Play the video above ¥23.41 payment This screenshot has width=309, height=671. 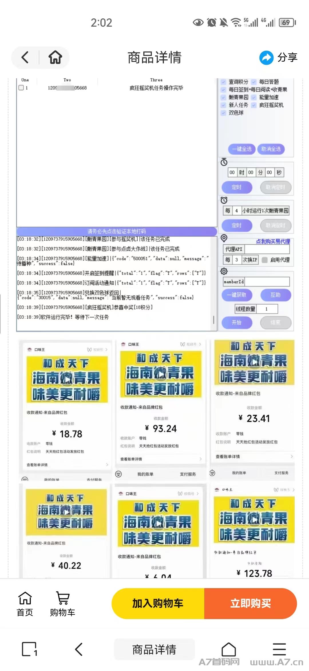(x=254, y=362)
